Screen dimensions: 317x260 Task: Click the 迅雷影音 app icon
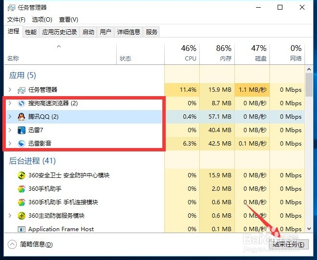(x=22, y=143)
